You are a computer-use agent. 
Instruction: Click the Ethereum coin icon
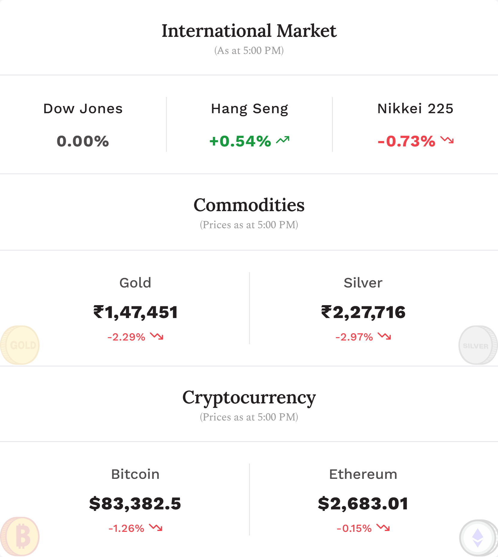[x=478, y=538]
